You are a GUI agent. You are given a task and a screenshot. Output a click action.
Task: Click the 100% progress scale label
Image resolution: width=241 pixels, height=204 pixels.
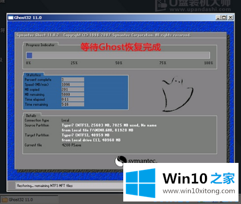pyautogui.click(x=208, y=63)
